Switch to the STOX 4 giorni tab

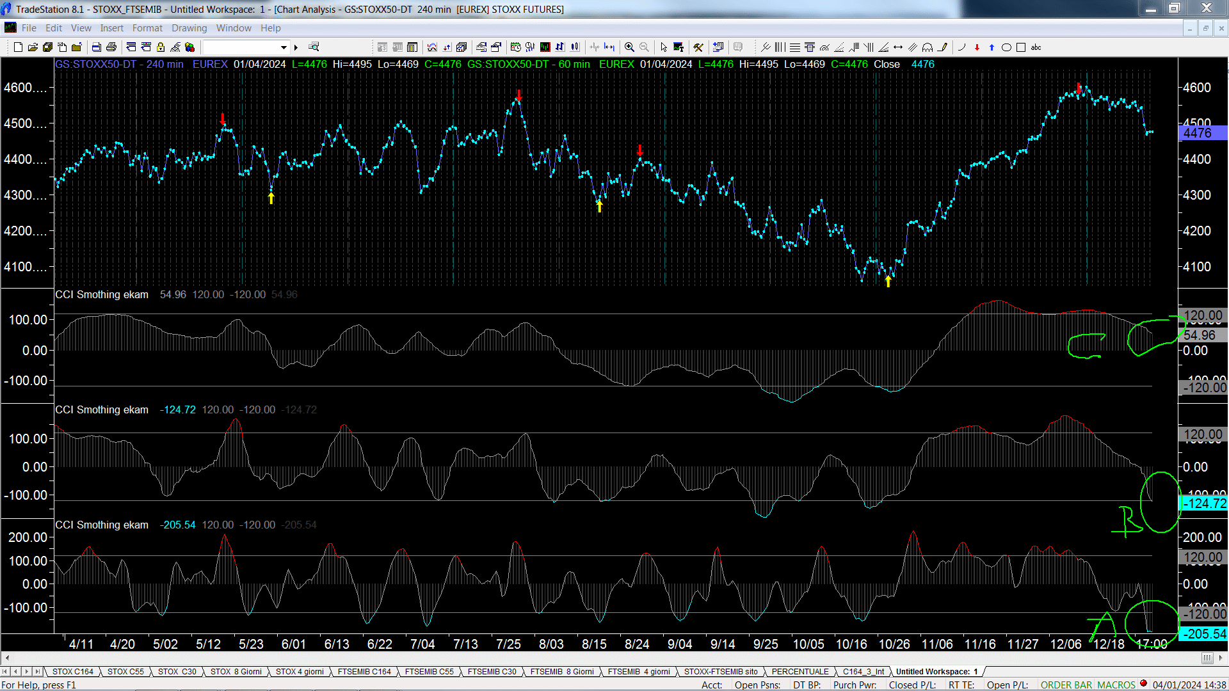(300, 671)
